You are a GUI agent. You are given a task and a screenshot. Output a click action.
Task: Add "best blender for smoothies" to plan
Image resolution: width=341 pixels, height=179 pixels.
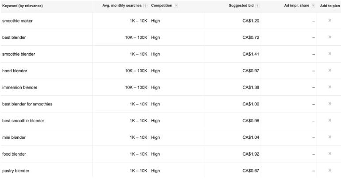330,104
